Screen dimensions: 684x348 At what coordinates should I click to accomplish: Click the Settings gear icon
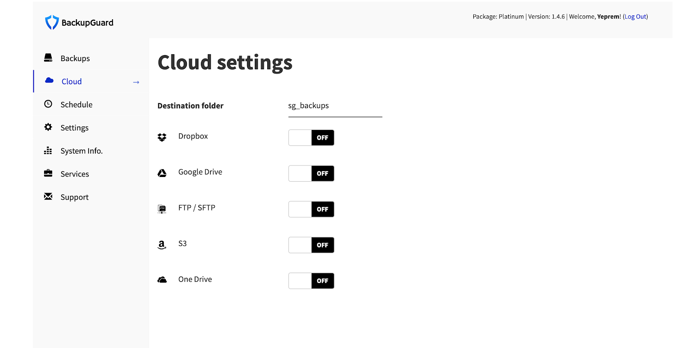tap(48, 127)
